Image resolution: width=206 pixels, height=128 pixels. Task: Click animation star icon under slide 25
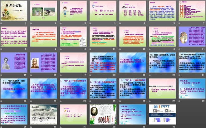91,101
